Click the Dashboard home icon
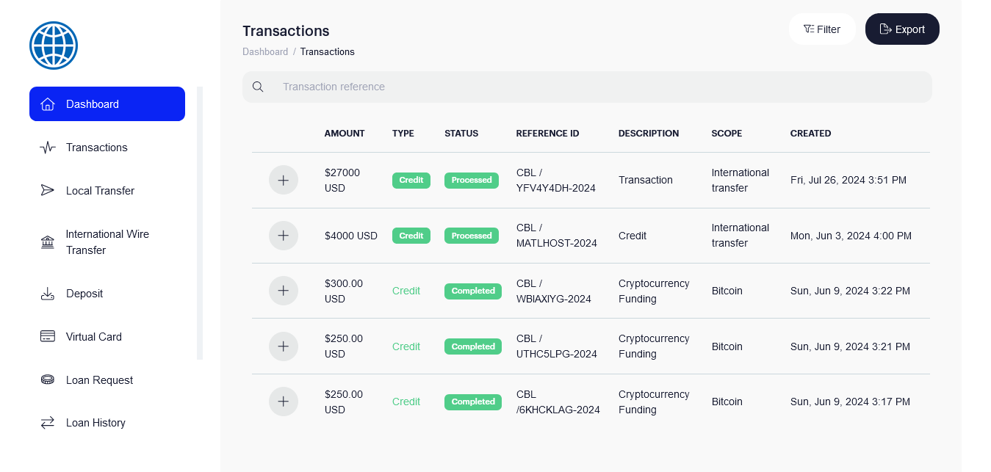Screen dimensions: 991x472 point(48,104)
